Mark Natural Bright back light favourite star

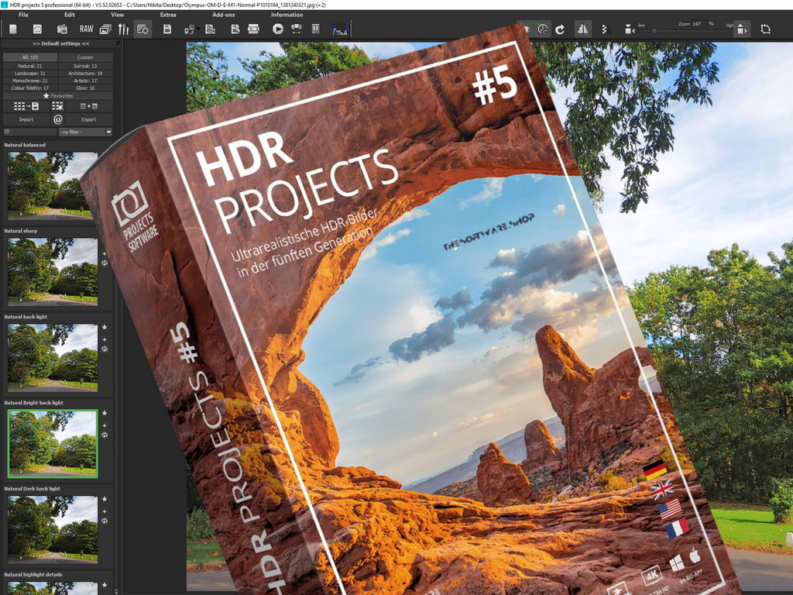tap(105, 414)
